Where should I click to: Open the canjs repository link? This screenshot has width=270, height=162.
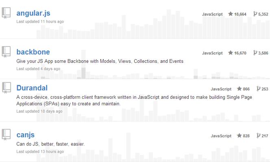click(x=26, y=135)
